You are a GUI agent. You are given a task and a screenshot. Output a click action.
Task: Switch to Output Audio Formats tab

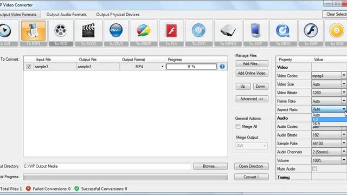coord(66,15)
